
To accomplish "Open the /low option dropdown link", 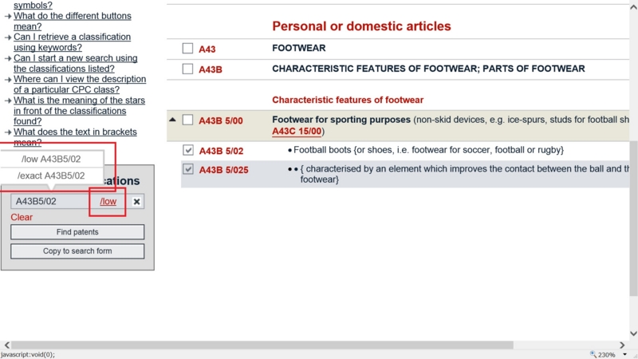I will pyautogui.click(x=108, y=202).
